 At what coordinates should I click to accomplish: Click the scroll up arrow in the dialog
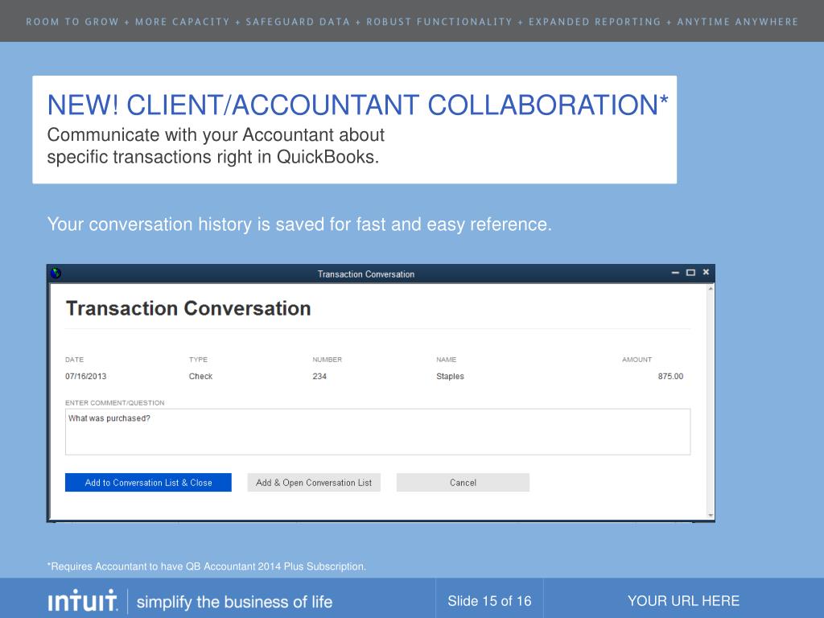coord(711,289)
